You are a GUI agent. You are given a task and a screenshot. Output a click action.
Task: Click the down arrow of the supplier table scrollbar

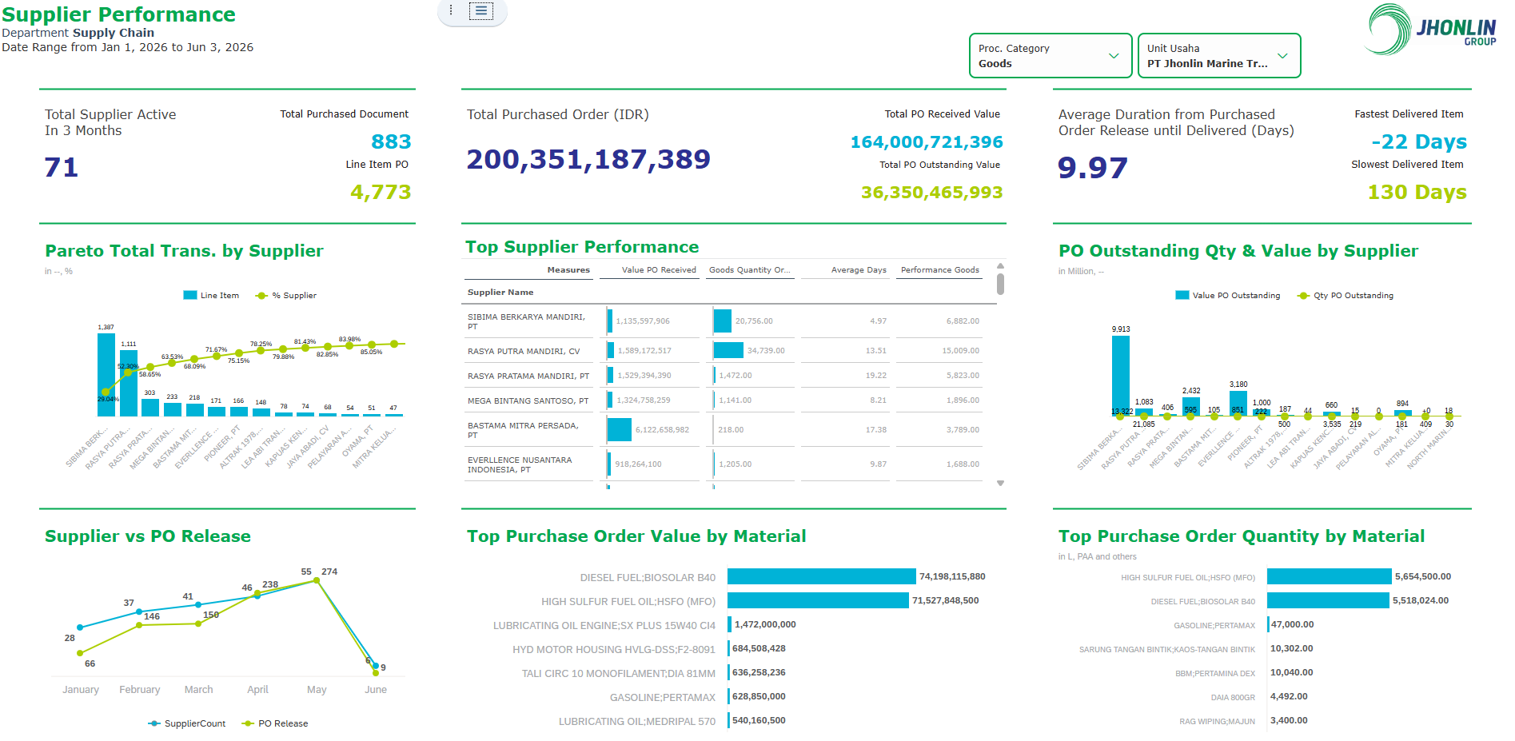point(1000,484)
